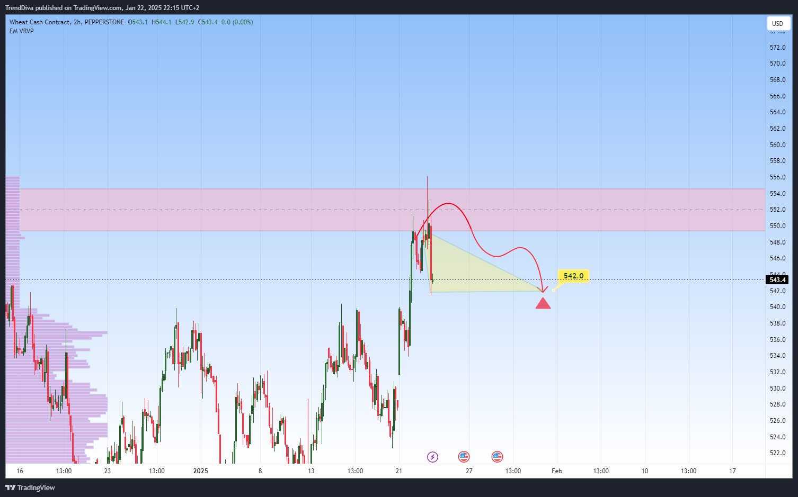Click the TradingView wordmark text
The height and width of the screenshot is (497, 798).
pos(36,487)
